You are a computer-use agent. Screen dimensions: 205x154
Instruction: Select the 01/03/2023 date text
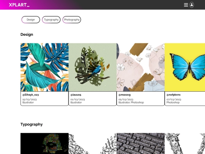tap(78, 99)
